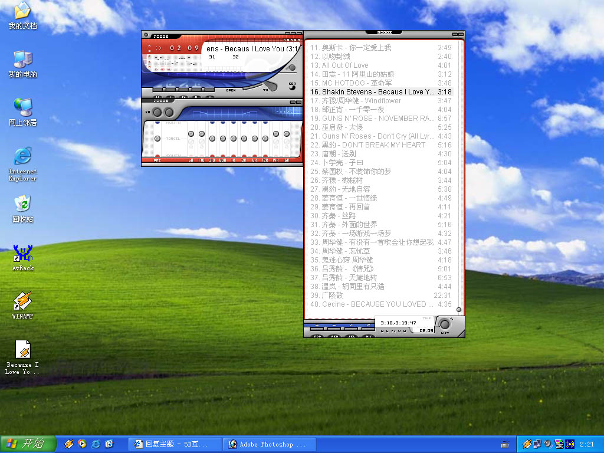The width and height of the screenshot is (604, 453).
Task: Click the 我的电脑 desktop icon
Action: pyautogui.click(x=23, y=64)
